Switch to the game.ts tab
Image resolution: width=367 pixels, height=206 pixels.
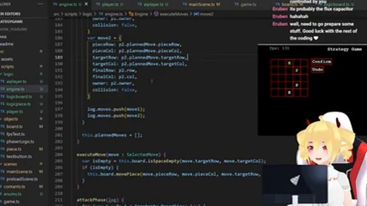245,4
